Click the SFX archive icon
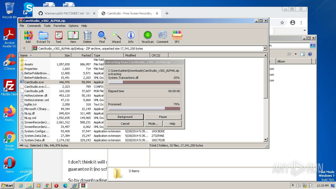 (177, 37)
